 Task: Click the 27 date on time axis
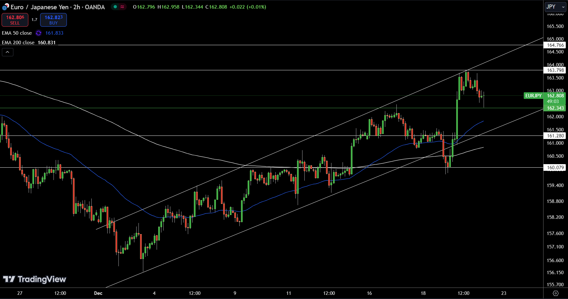[20, 293]
